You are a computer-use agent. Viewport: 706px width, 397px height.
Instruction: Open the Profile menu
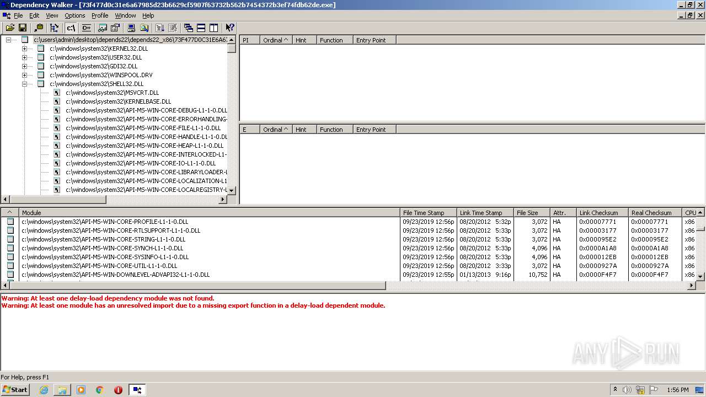[100, 15]
